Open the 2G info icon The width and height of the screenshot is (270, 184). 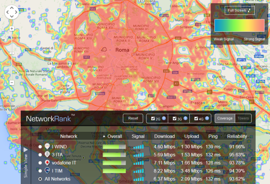(164, 118)
